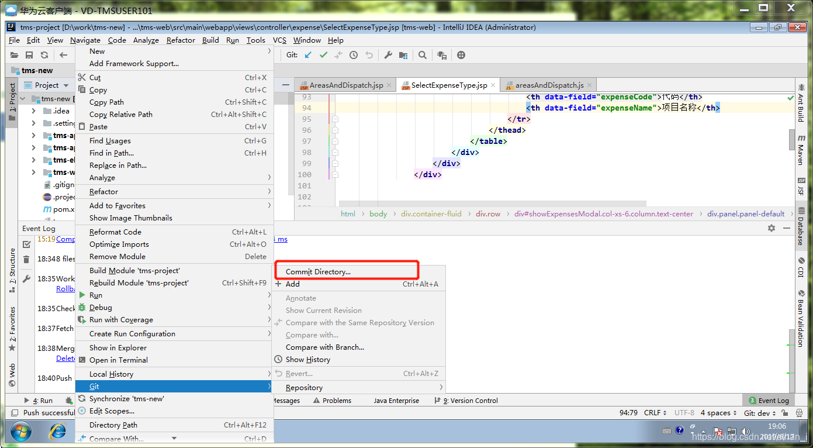
Task: Hide the Event Log panel
Action: point(786,228)
